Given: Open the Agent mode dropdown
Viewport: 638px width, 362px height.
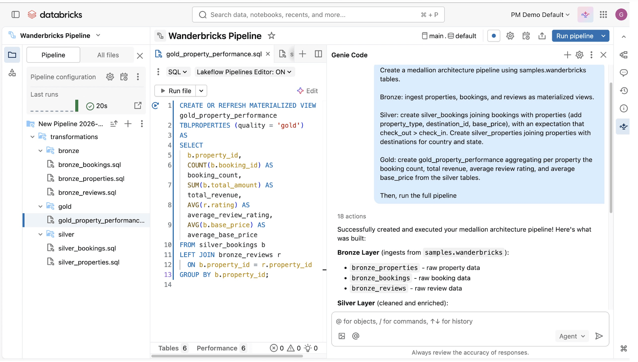Looking at the screenshot, I should coord(572,336).
